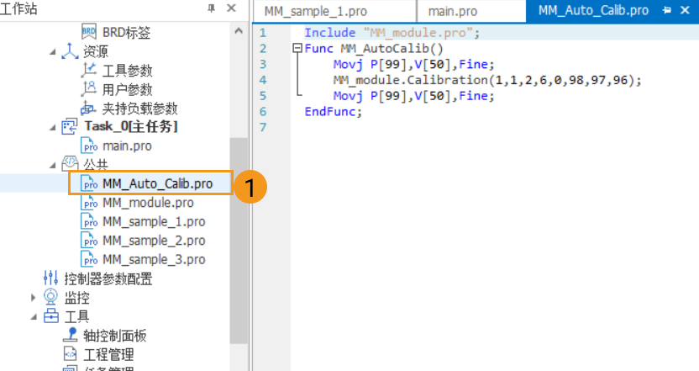Expand the 监控 tree node
699x371 pixels.
pyautogui.click(x=34, y=298)
